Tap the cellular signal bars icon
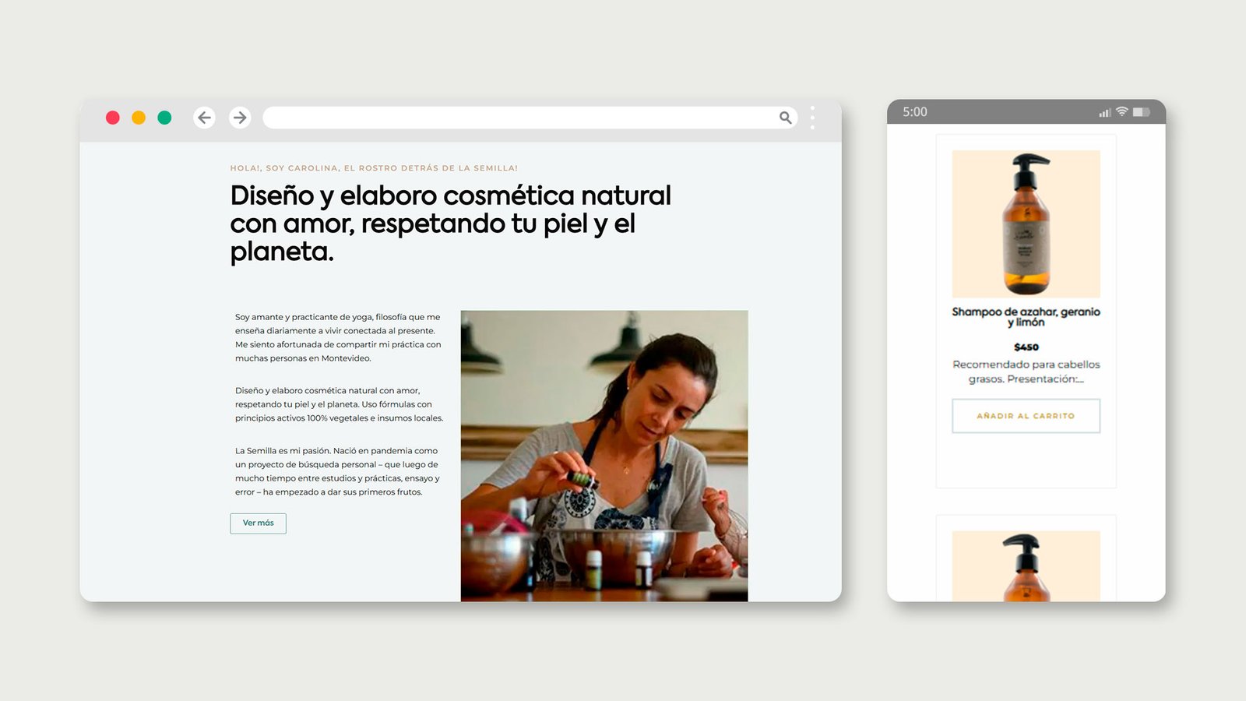 click(x=1104, y=113)
